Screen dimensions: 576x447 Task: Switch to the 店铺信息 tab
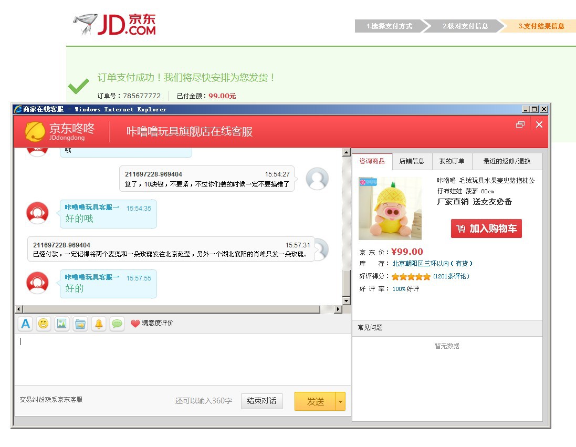pyautogui.click(x=412, y=161)
